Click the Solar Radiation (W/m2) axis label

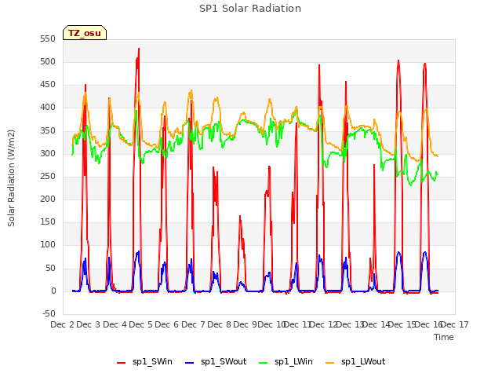click(x=11, y=178)
